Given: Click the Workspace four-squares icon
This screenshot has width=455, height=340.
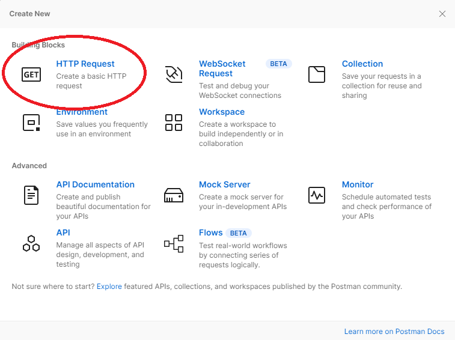Looking at the screenshot, I should (x=174, y=123).
